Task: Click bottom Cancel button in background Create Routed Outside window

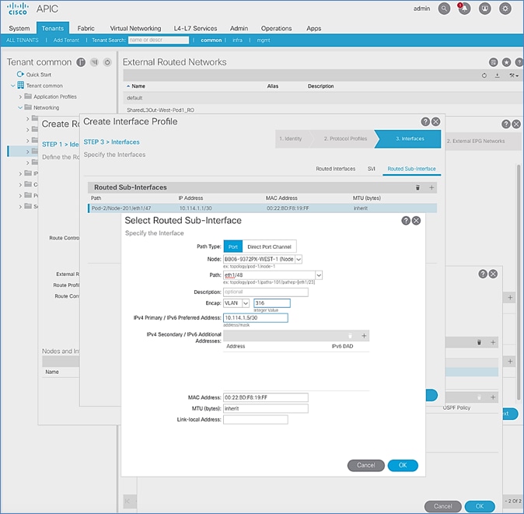Action: pos(443,506)
